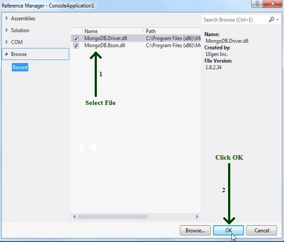Click the search magnifier icon

point(271,19)
